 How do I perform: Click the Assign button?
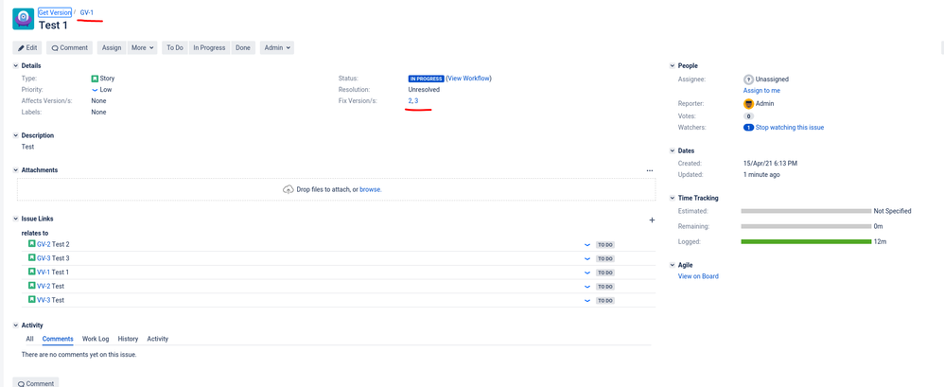pos(112,47)
